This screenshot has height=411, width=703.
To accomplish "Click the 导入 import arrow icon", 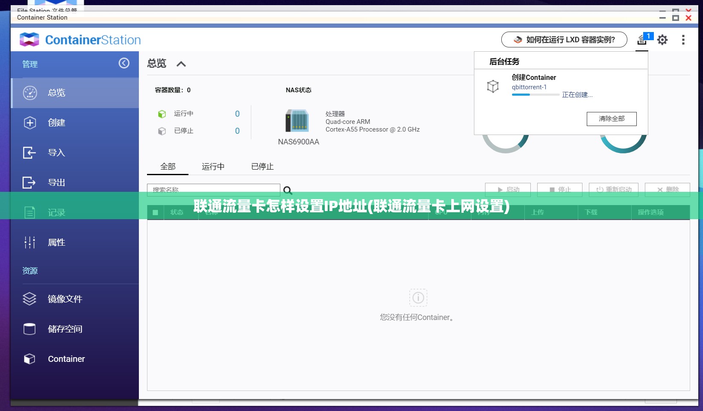I will [x=29, y=153].
